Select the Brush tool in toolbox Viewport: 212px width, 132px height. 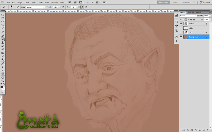[3, 39]
